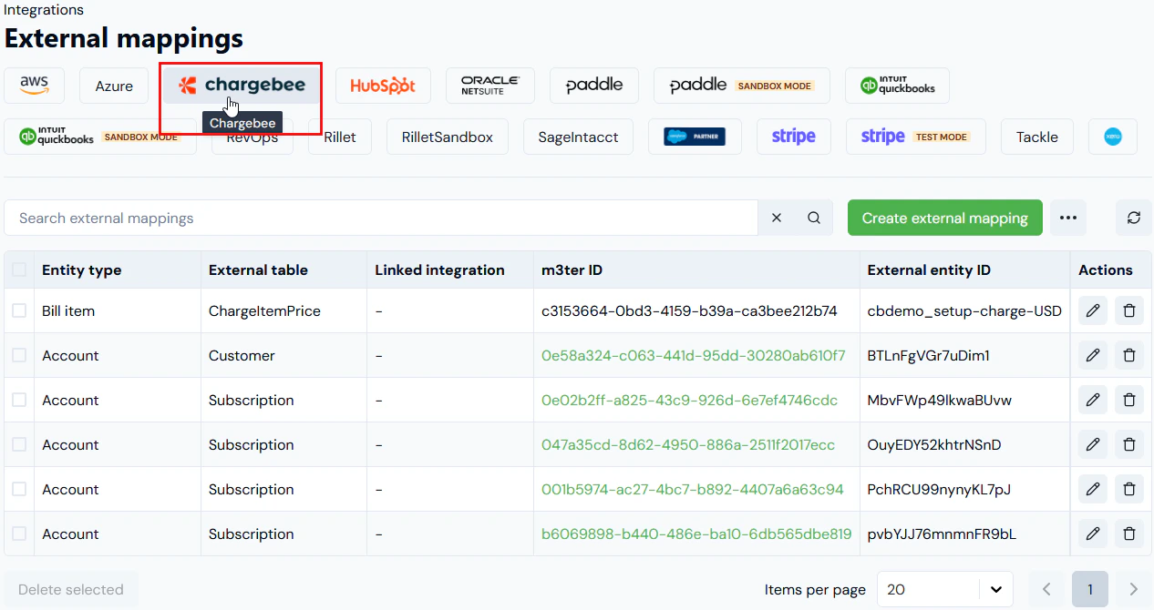The image size is (1154, 610).
Task: Check the BTLnFgVGr7uDim1 row checkbox
Action: tap(19, 355)
